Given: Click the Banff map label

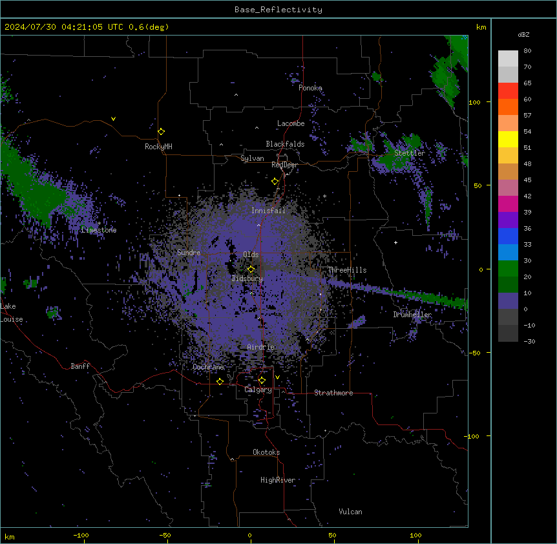Looking at the screenshot, I should tap(80, 366).
